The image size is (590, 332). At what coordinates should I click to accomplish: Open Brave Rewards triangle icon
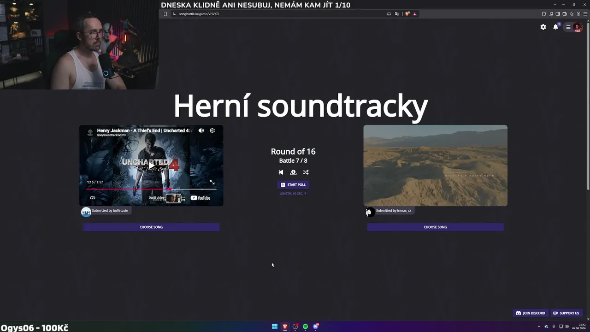click(x=415, y=14)
